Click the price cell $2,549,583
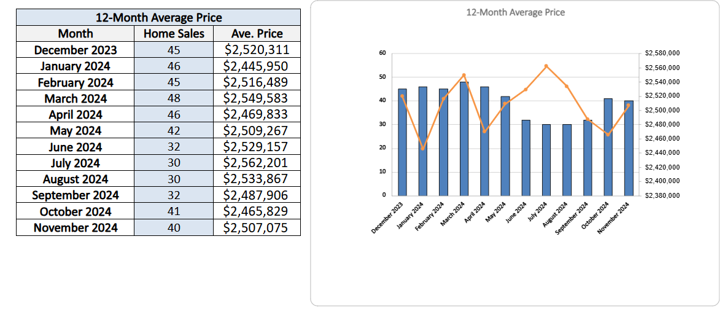 click(x=257, y=98)
